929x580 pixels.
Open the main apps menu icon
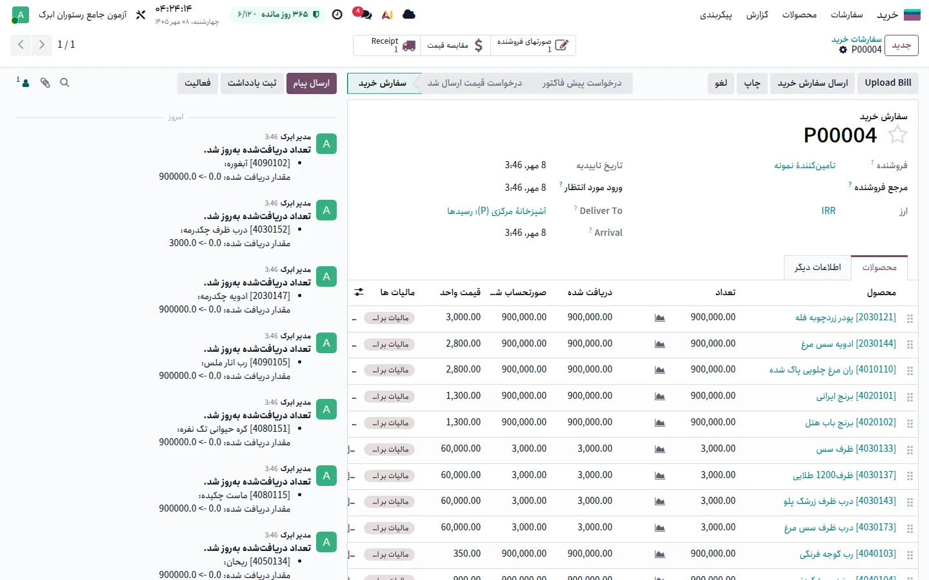912,14
